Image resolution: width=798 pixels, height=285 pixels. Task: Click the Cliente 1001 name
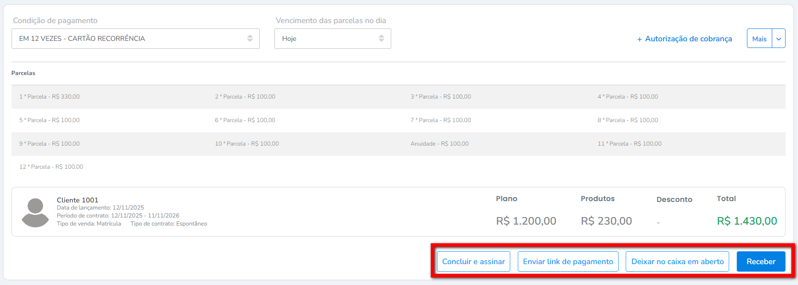point(78,200)
